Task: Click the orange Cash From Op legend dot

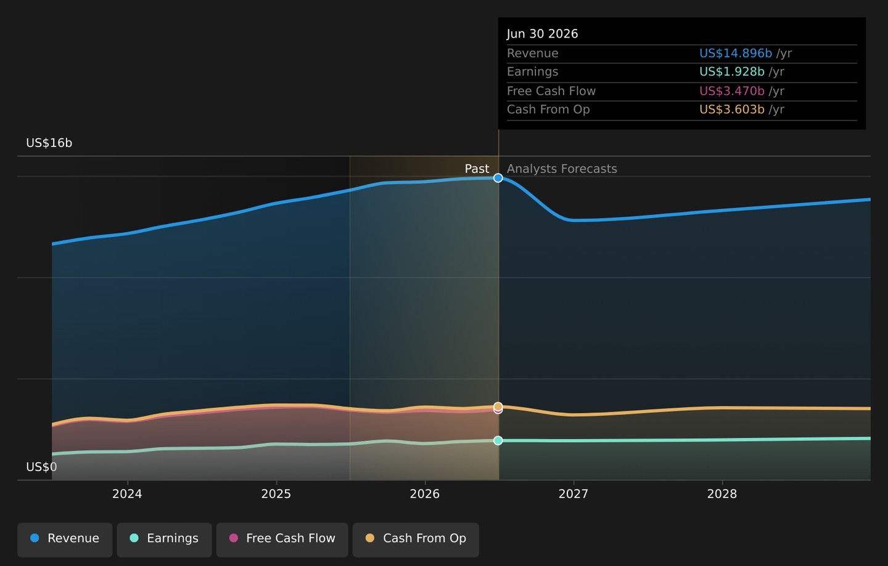Action: pos(370,538)
